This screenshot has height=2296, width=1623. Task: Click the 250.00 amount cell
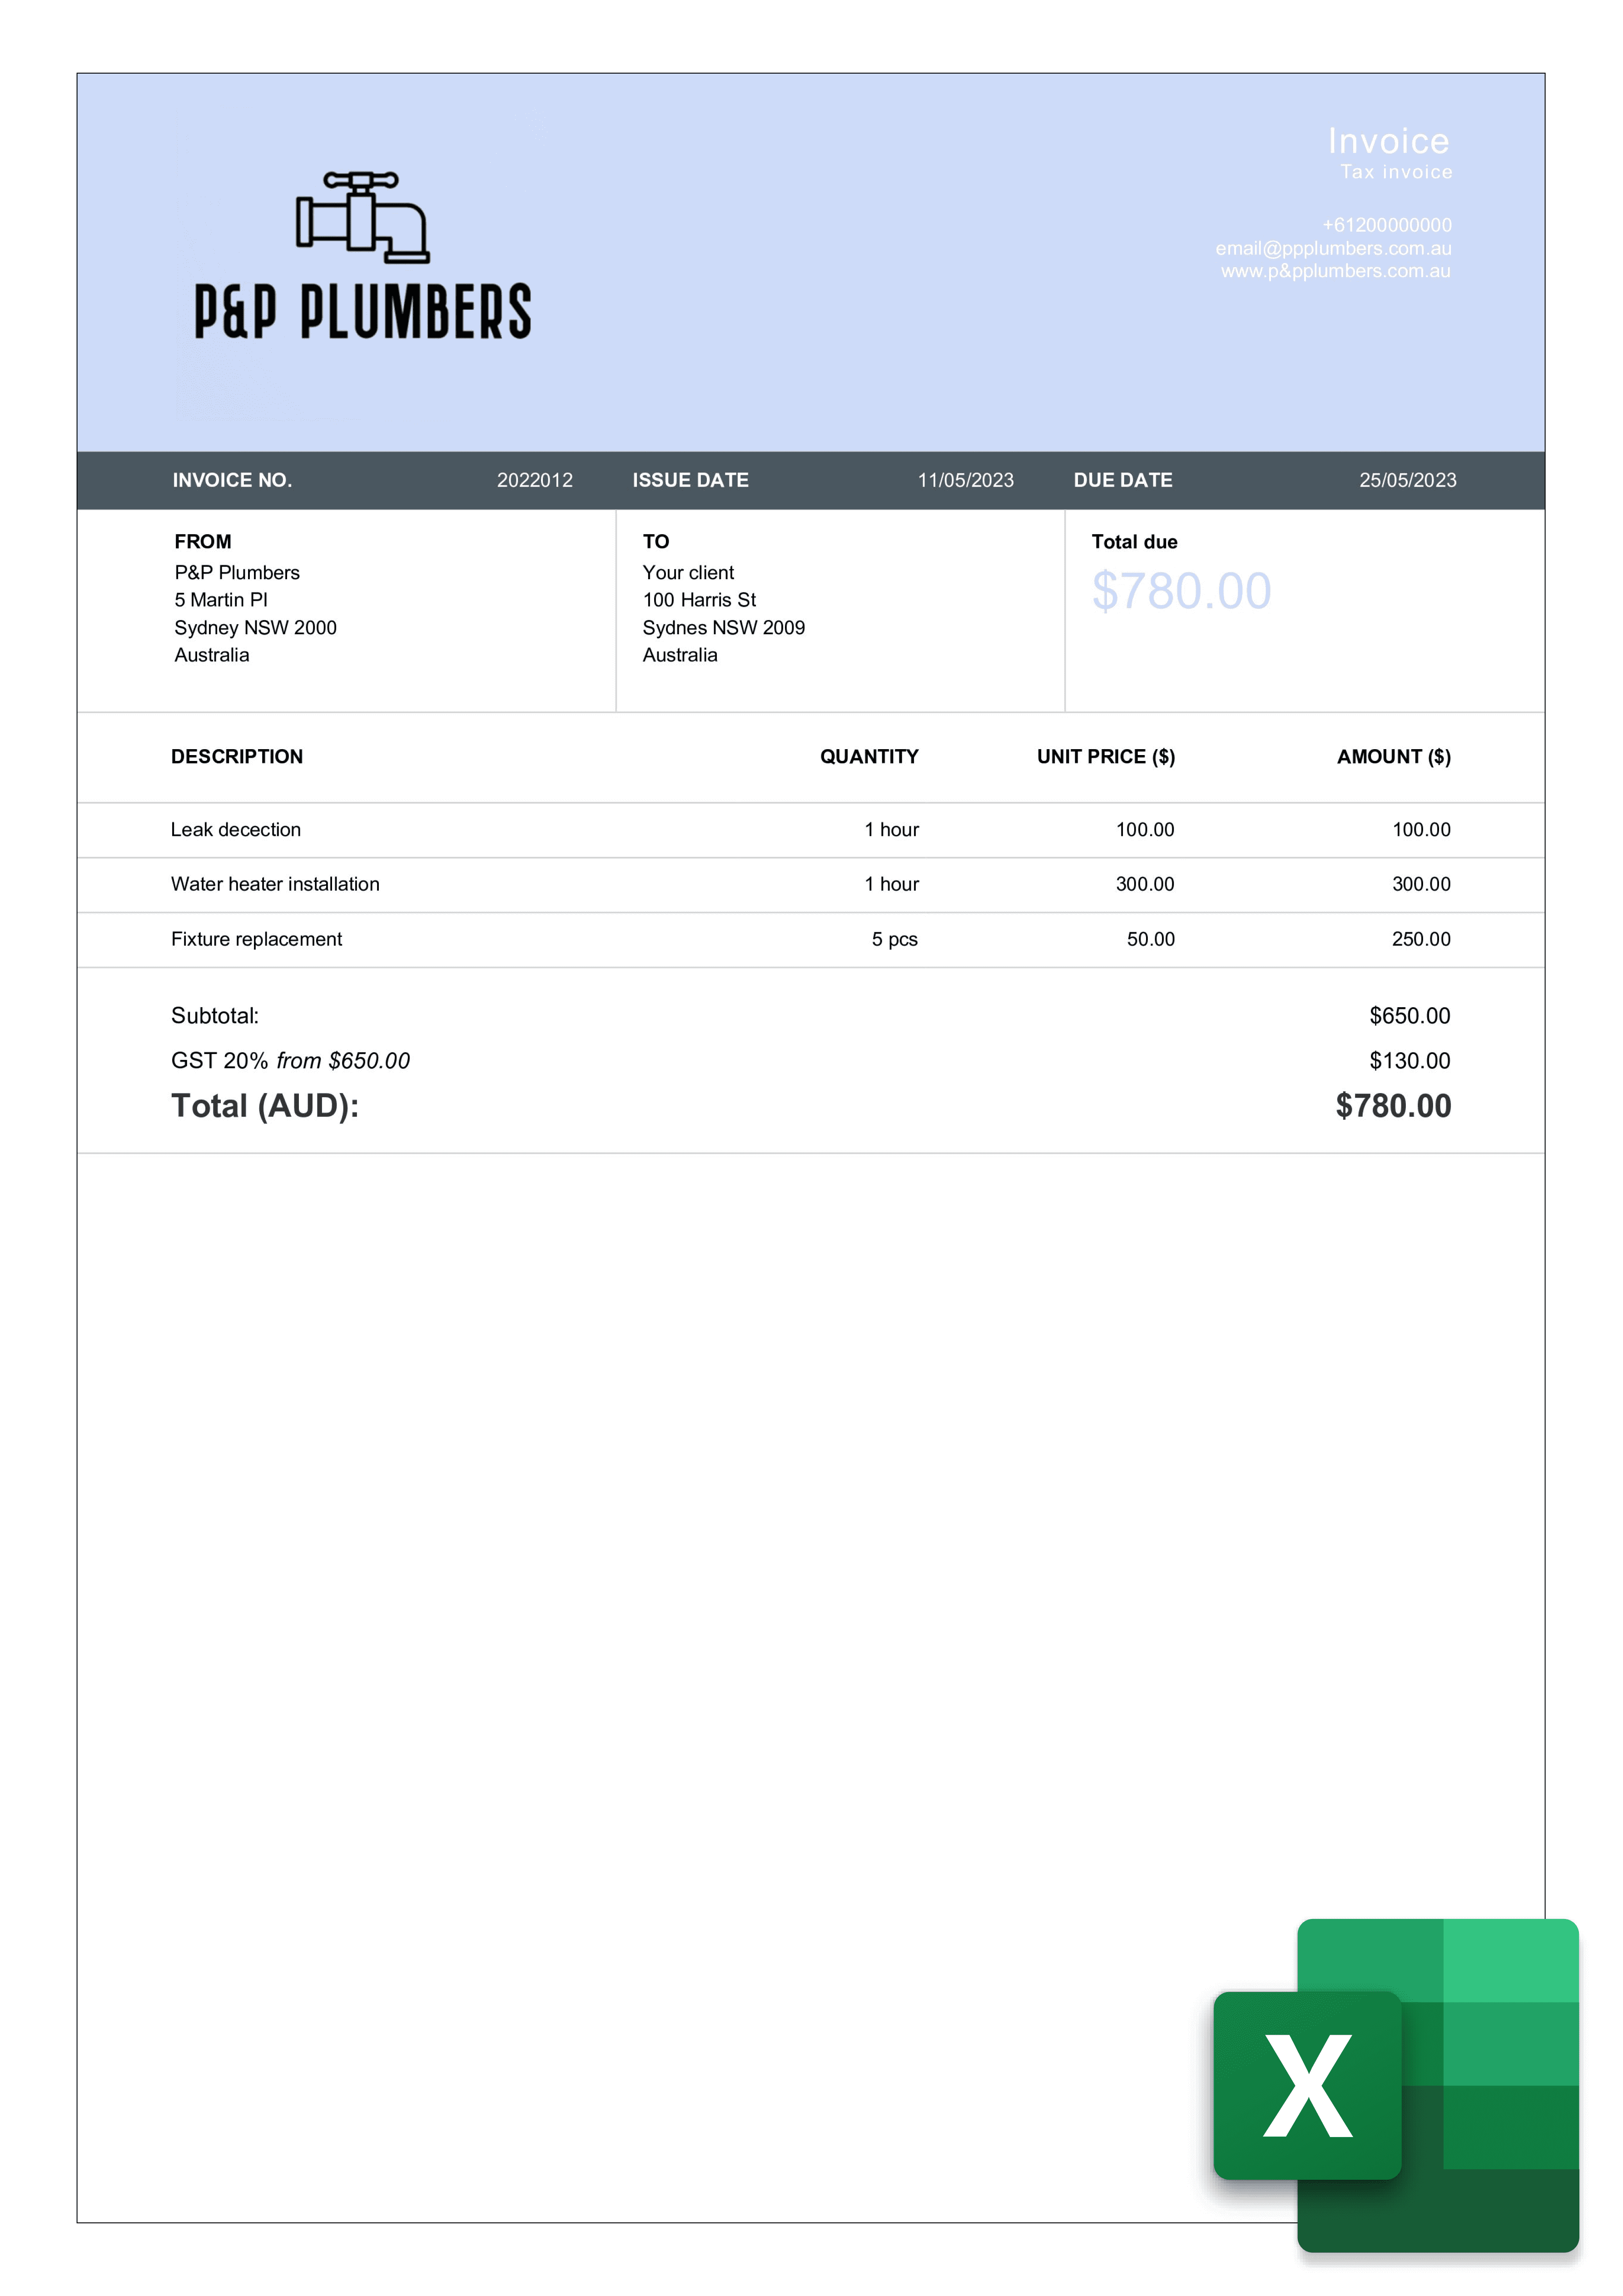[x=1421, y=939]
